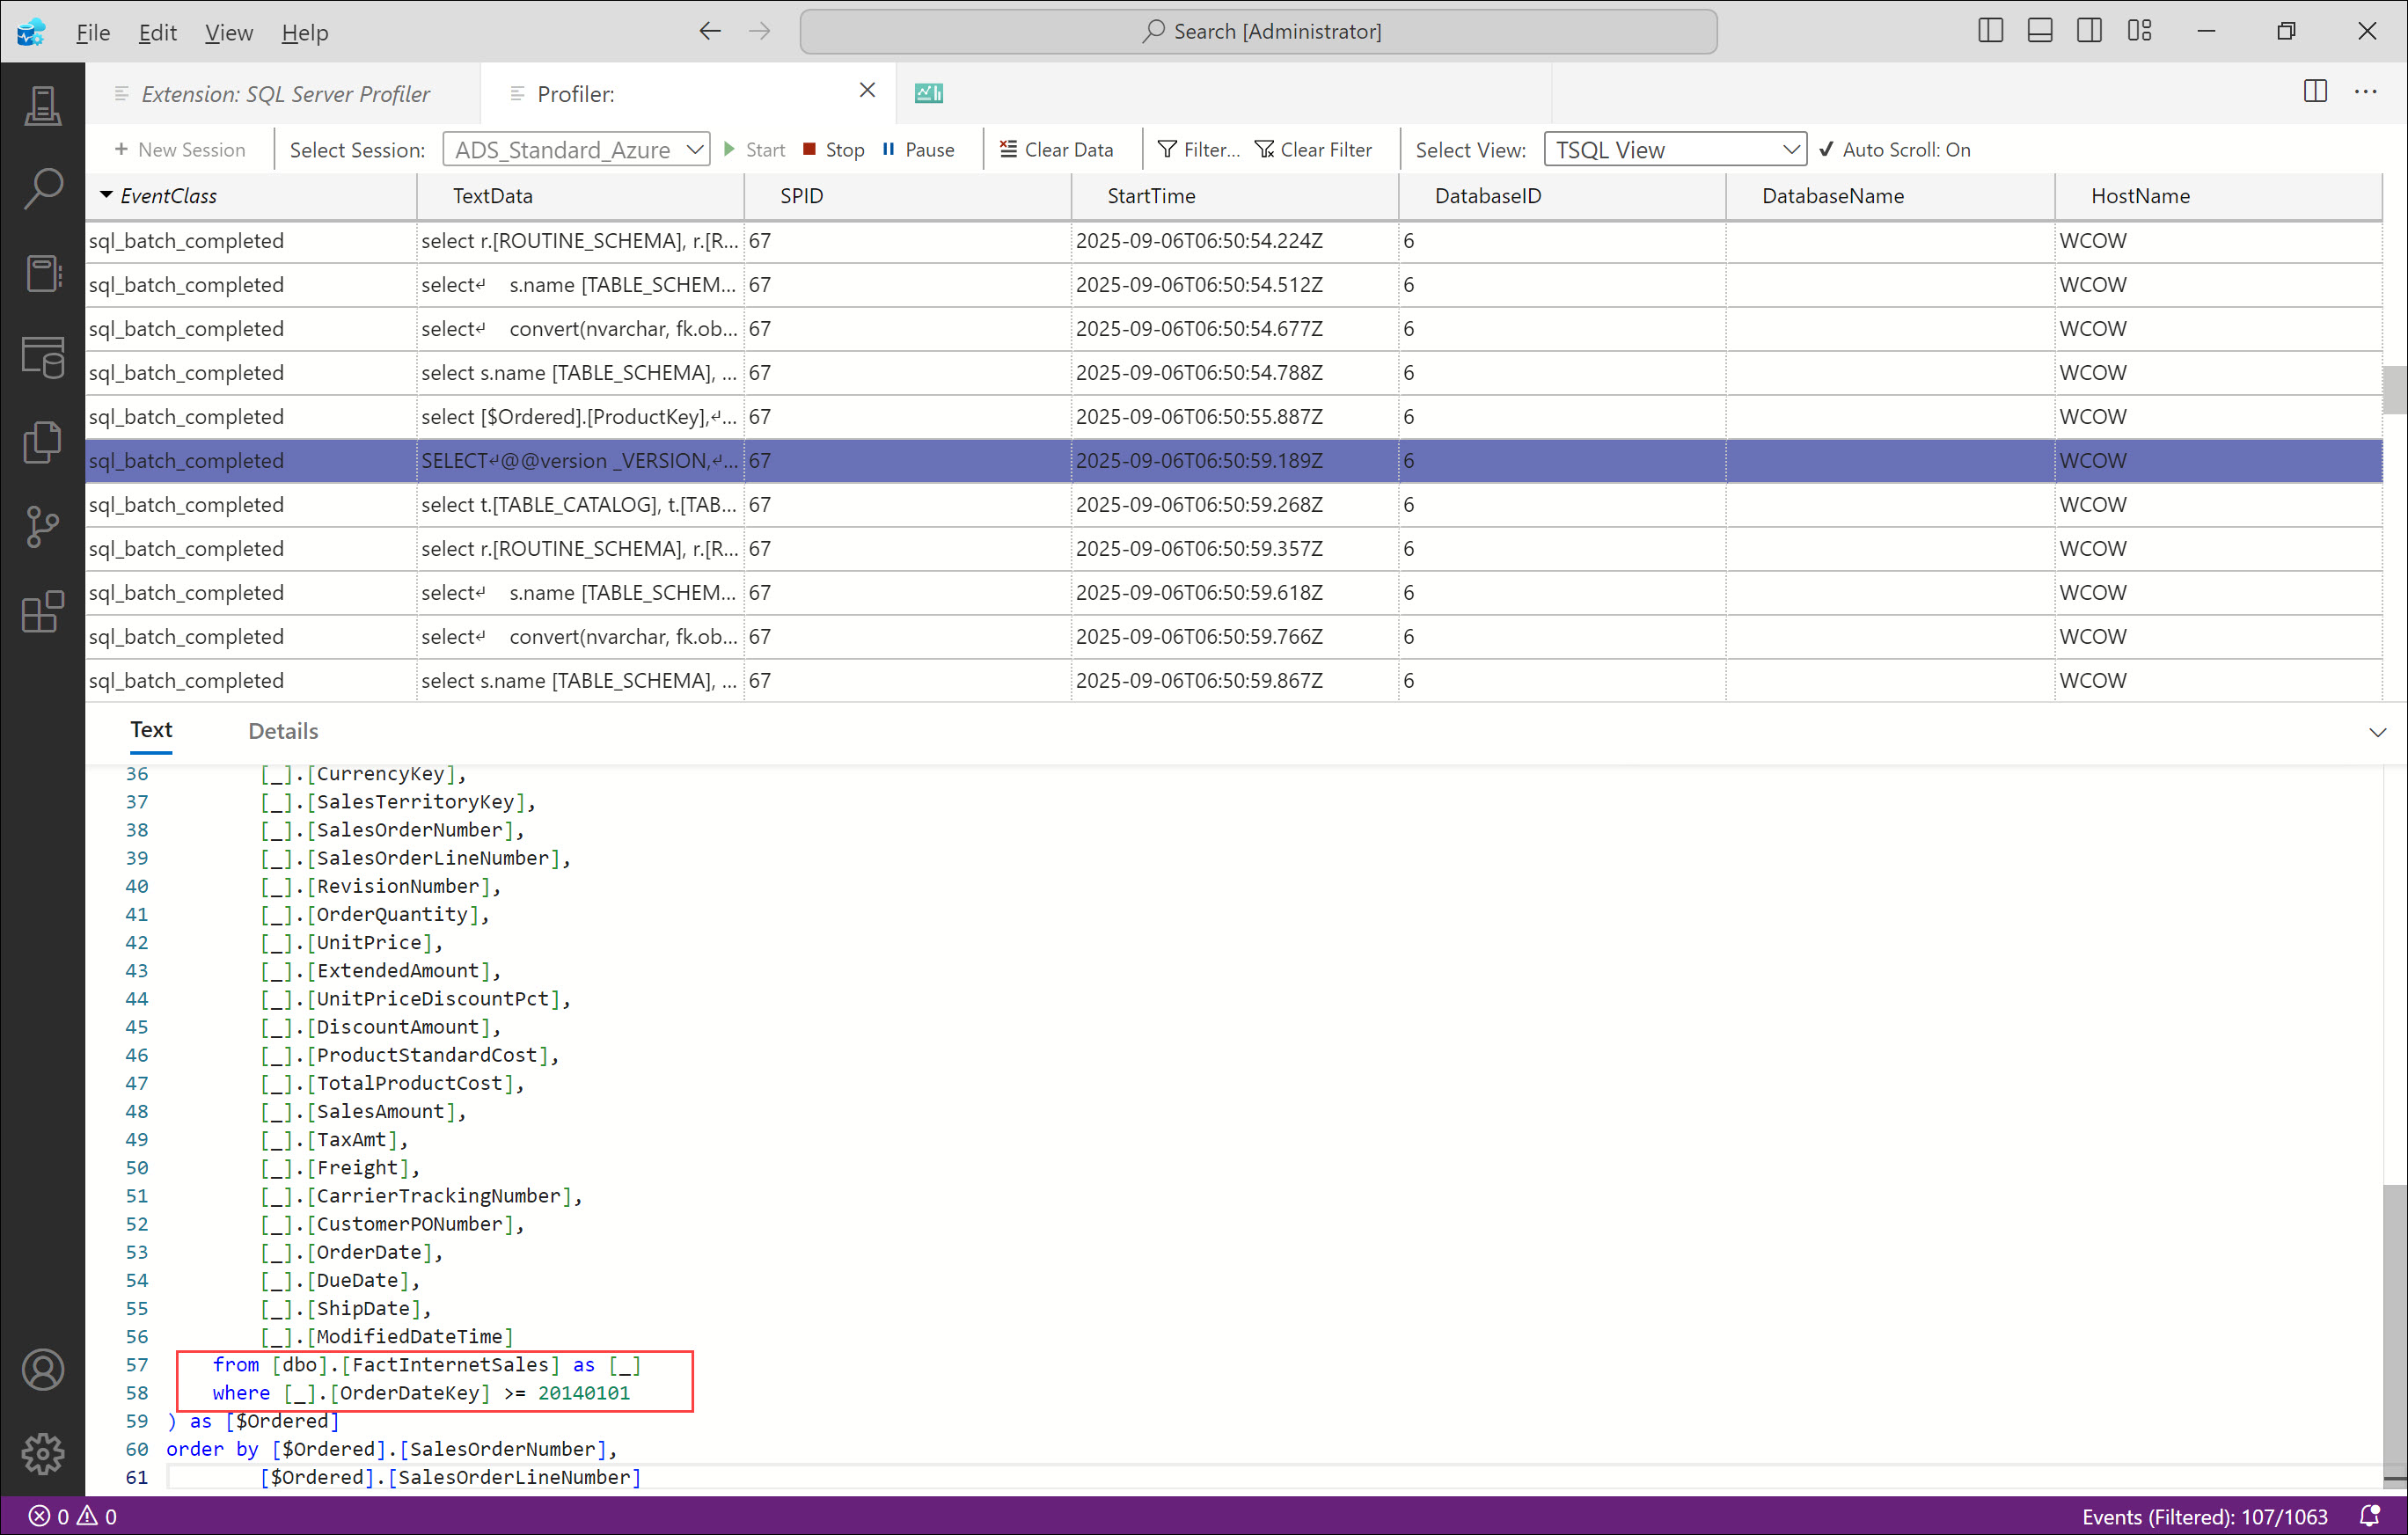
Task: Click the notifications bell in the status bar
Action: 2368,1516
